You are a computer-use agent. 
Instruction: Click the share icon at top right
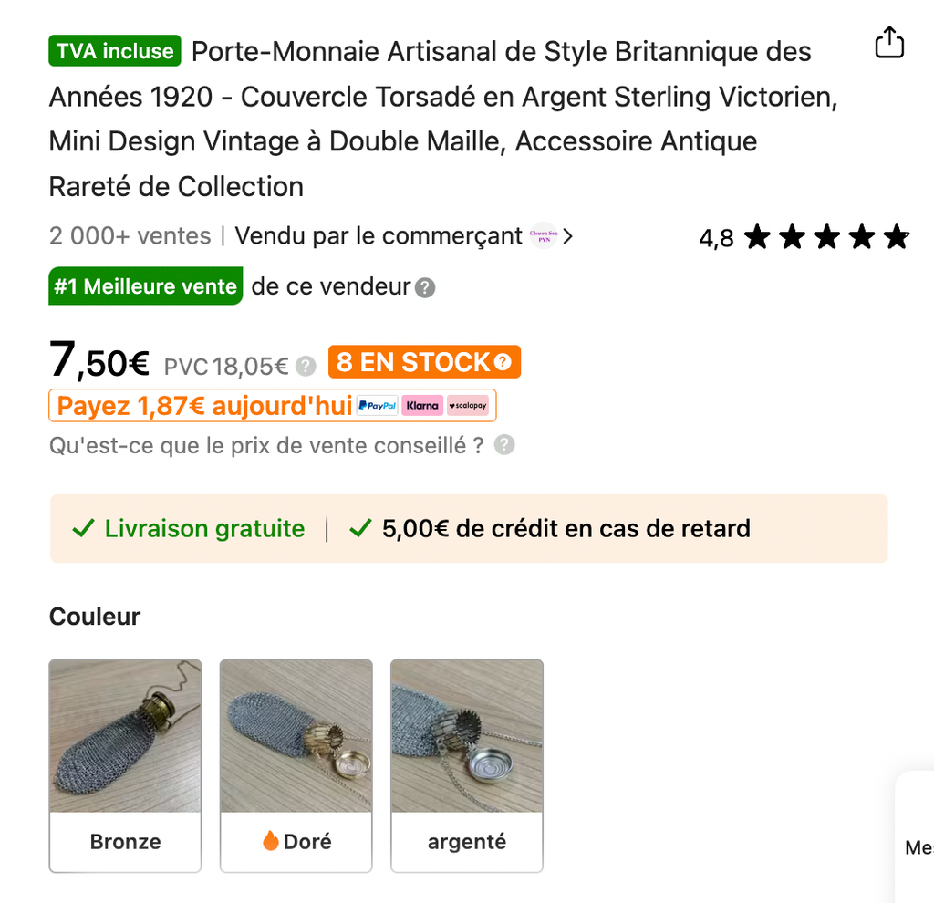(x=888, y=43)
